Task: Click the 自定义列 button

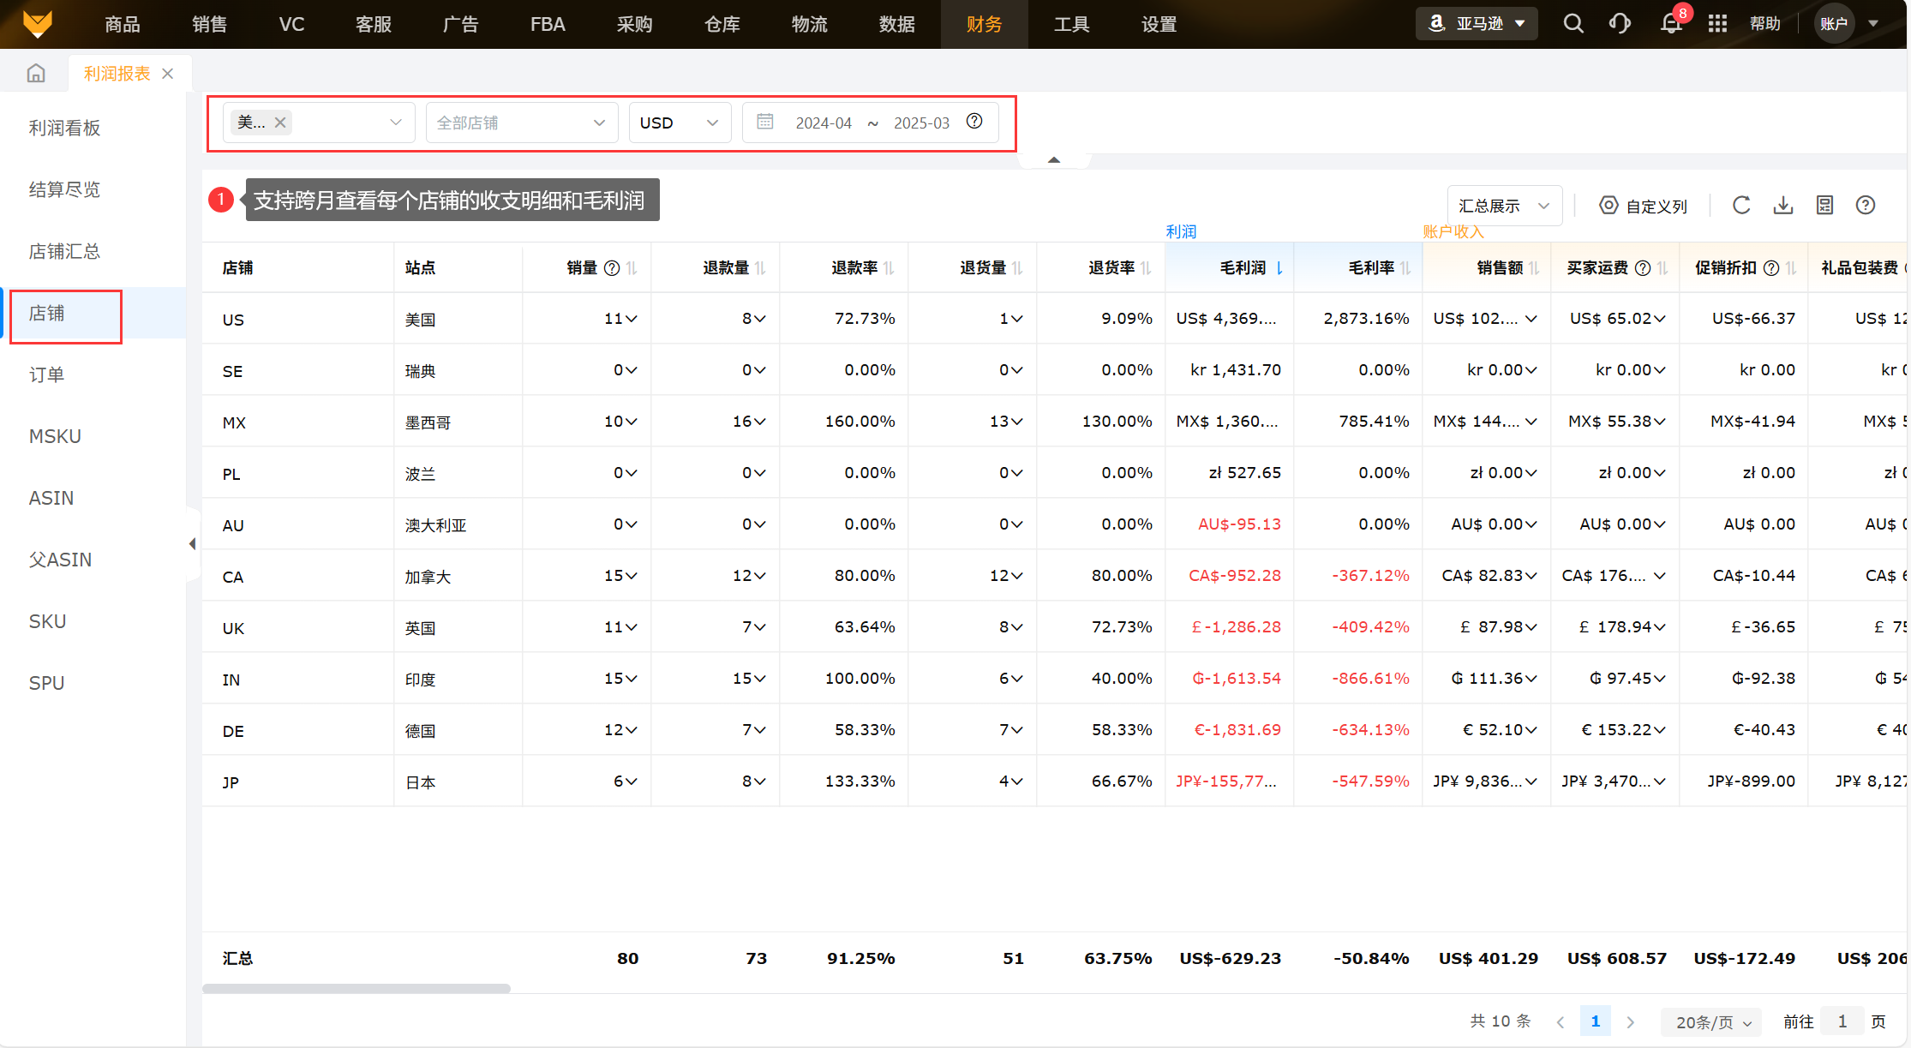Action: click(x=1643, y=206)
